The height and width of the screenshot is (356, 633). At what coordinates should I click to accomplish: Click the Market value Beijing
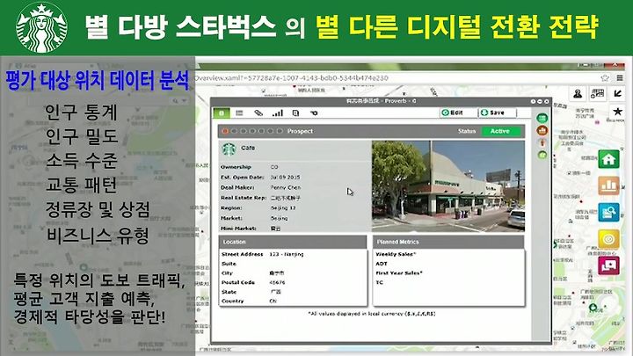coord(280,218)
